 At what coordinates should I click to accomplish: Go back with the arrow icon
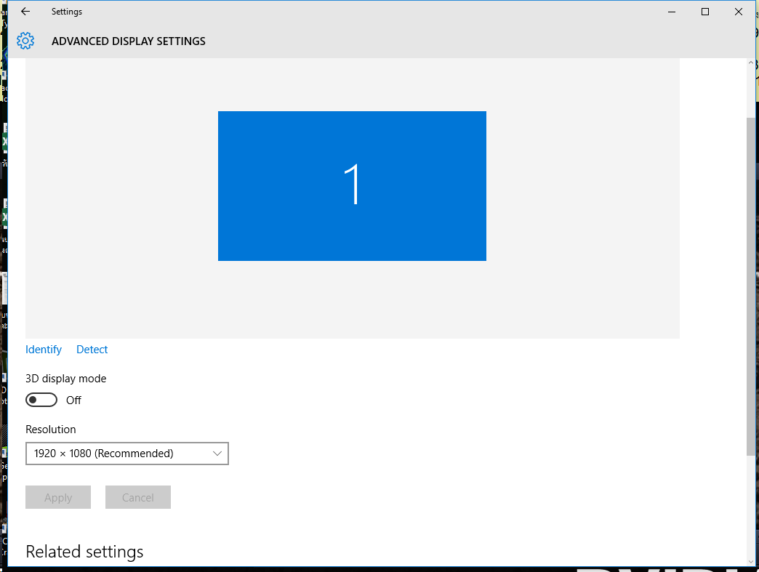[25, 12]
